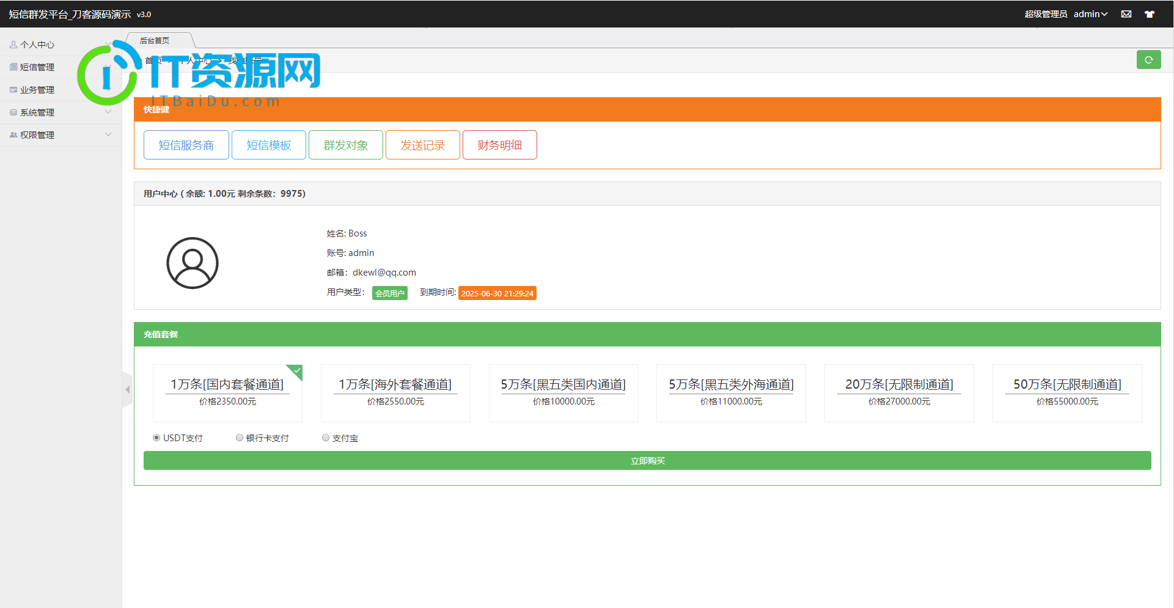1174x608 pixels.
Task: Click 超级管理员 label in header
Action: point(1046,14)
